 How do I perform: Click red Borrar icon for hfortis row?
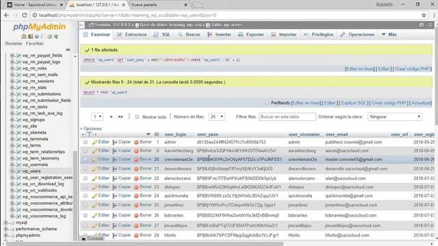click(x=136, y=235)
